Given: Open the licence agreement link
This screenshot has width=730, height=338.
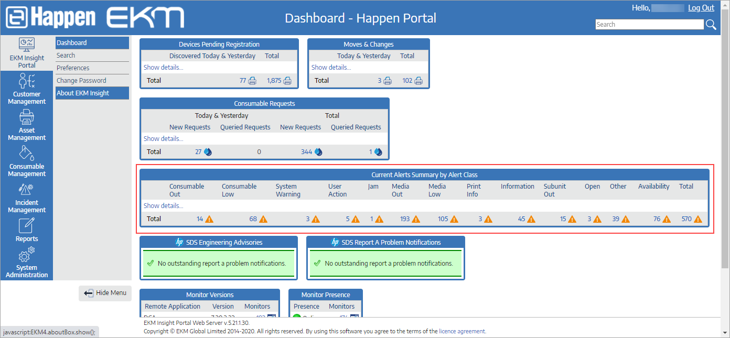Looking at the screenshot, I should coord(462,331).
